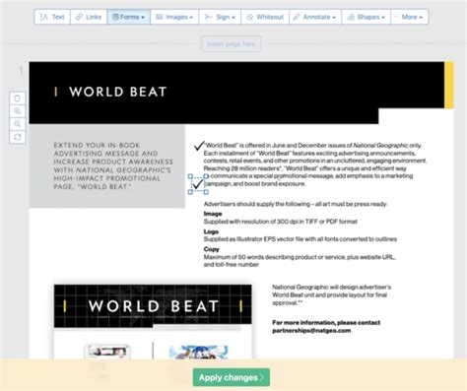Viewport: 467px width, 391px height.
Task: Click partnerships@natgeo.com email text
Action: [x=311, y=331]
